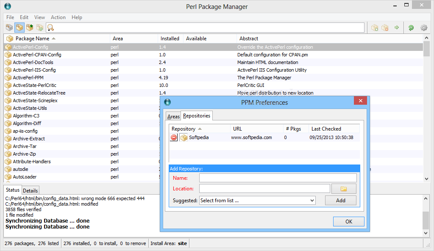The width and height of the screenshot is (434, 251).
Task: Click package icon beside ActiveState-PerlCritic
Action: click(x=8, y=85)
